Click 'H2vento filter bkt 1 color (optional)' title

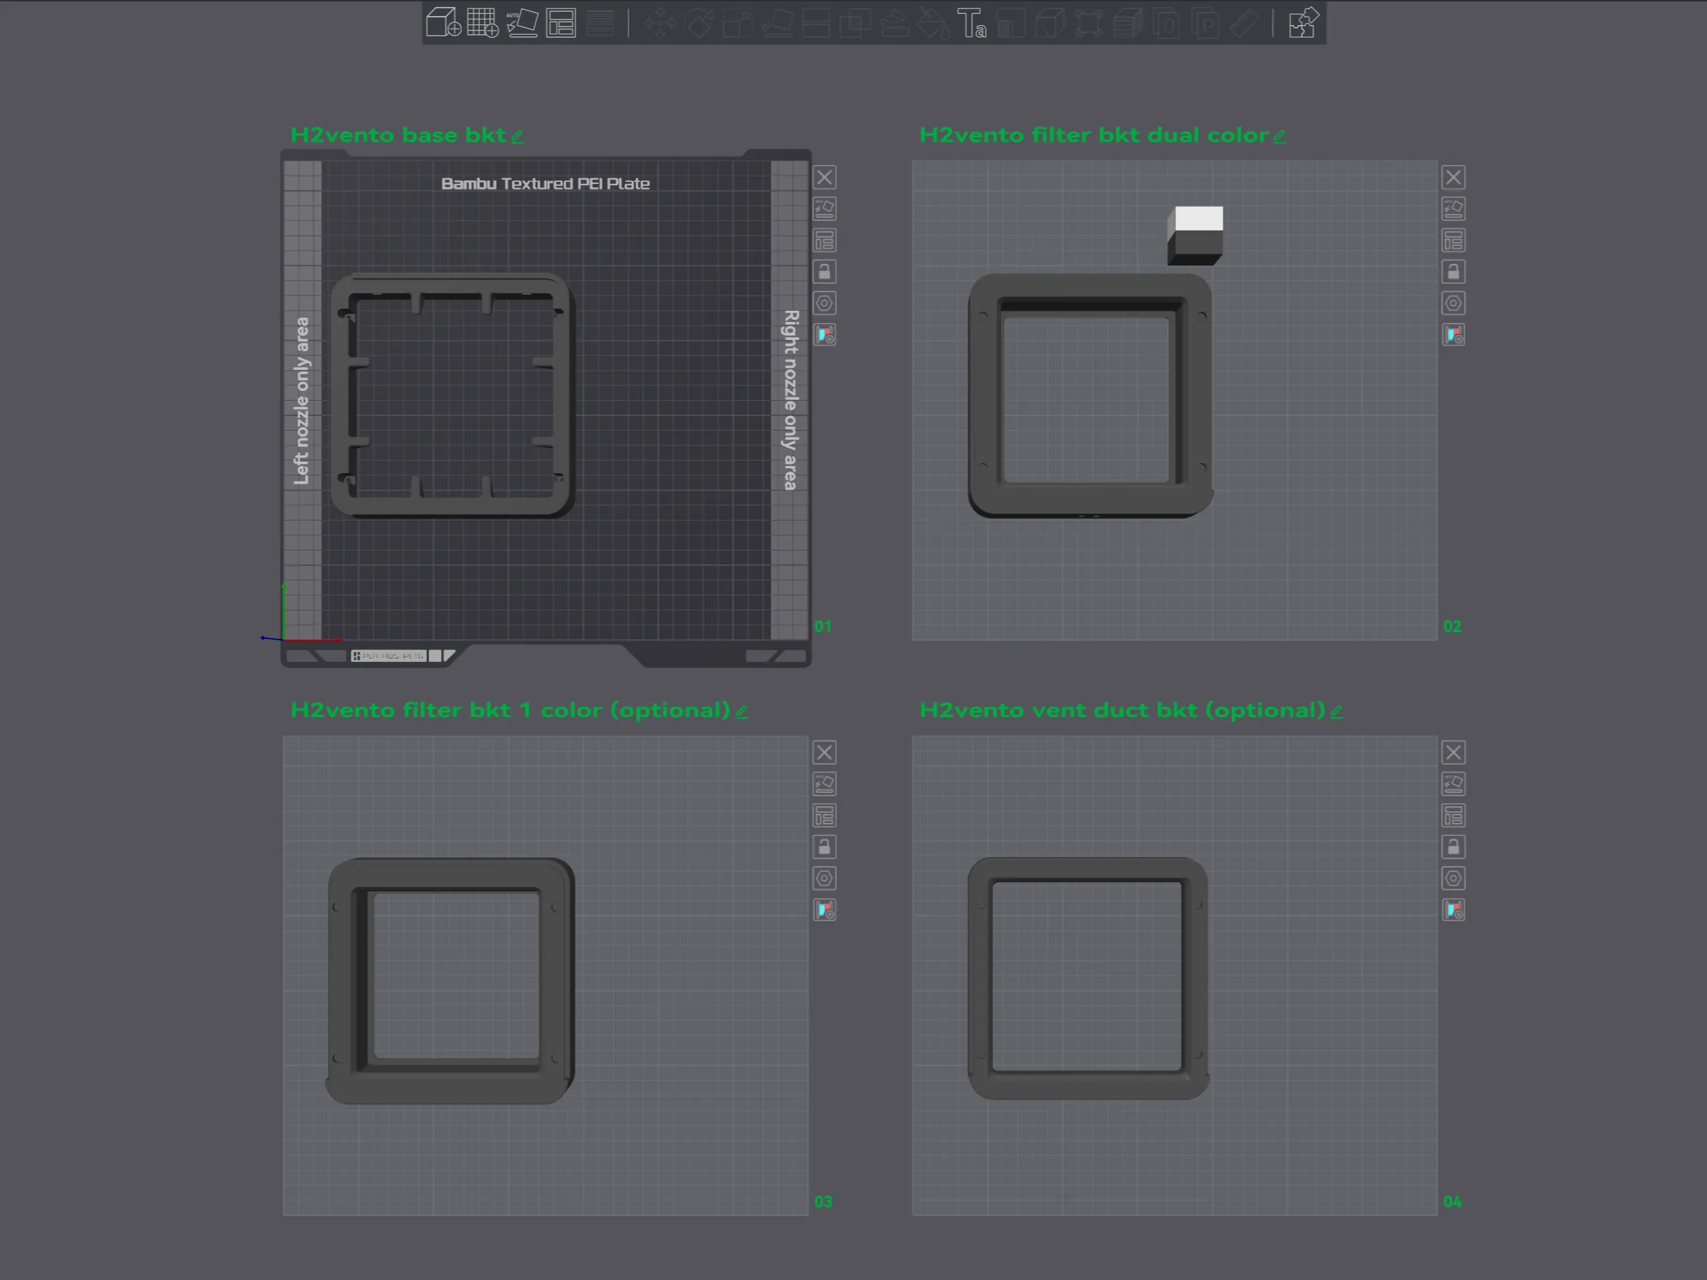coord(510,710)
